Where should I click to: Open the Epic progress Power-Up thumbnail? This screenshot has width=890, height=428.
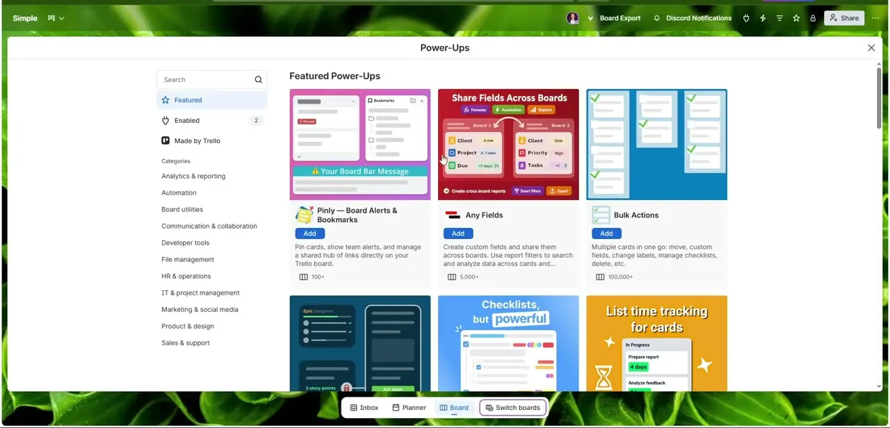point(360,343)
